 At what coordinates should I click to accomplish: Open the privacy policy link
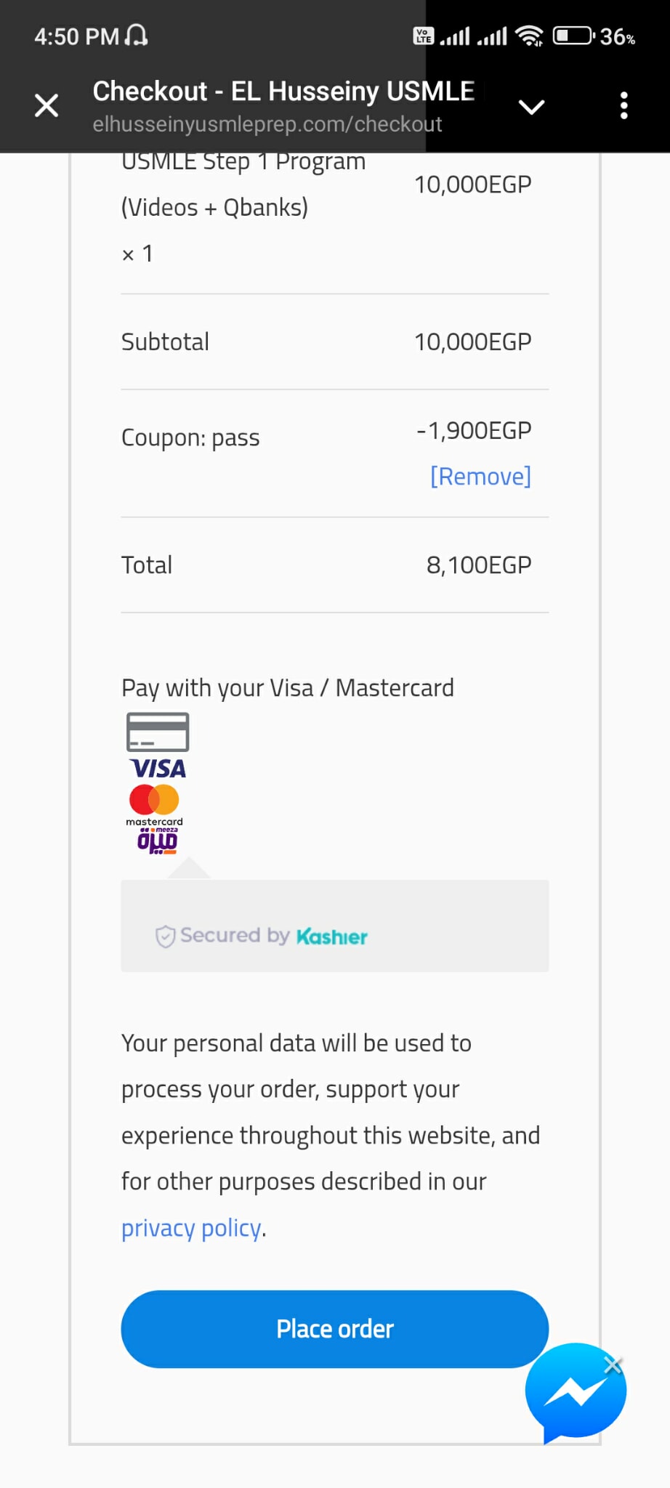pyautogui.click(x=191, y=1228)
